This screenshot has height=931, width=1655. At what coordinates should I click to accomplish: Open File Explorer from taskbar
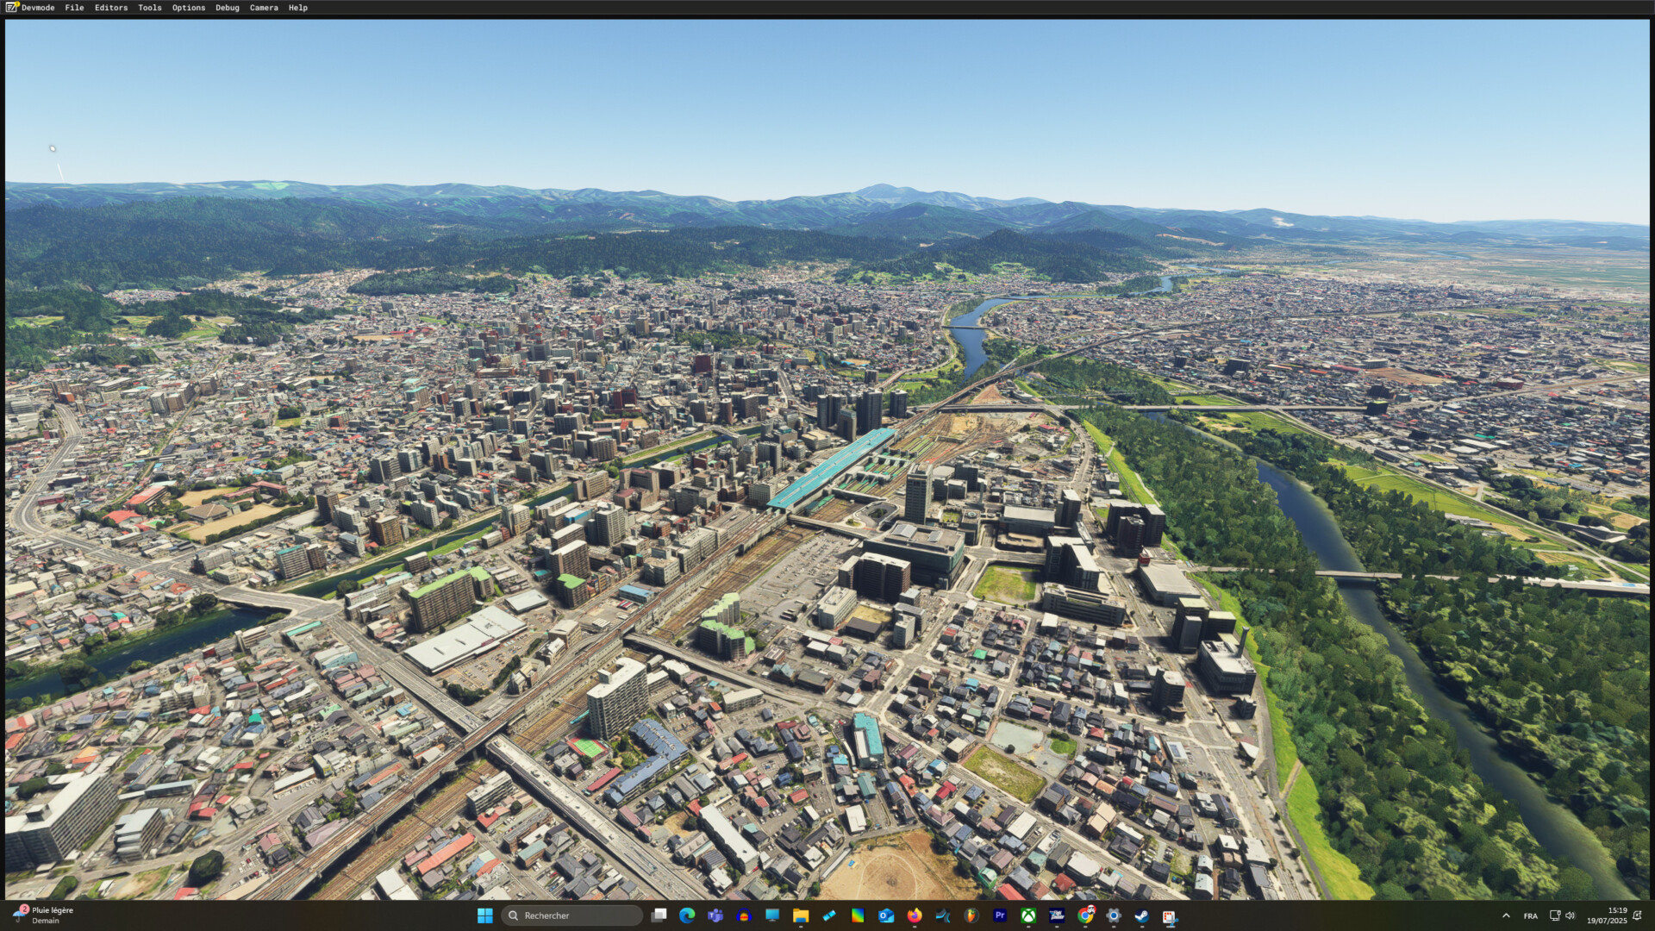coord(801,915)
